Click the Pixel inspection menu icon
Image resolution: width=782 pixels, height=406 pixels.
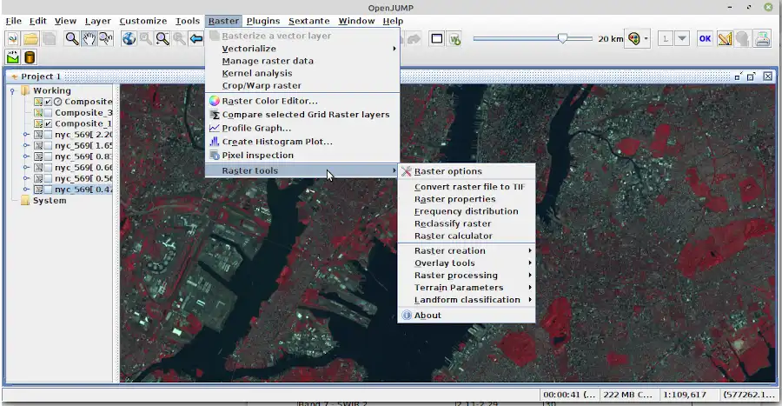pos(215,155)
